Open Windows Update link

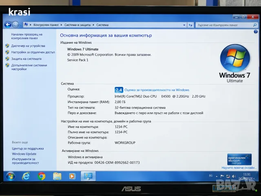click(x=24, y=154)
